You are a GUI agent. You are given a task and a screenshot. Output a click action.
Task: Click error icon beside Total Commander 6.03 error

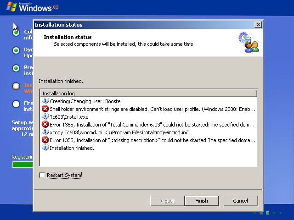tap(45, 124)
